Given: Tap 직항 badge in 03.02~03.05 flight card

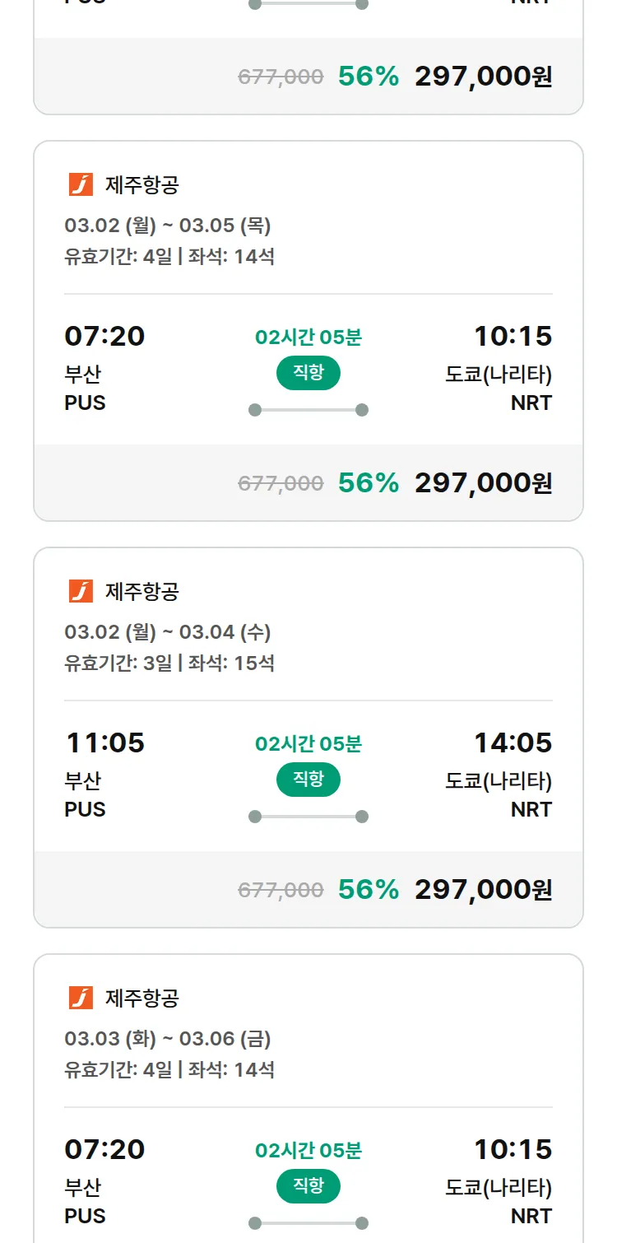Looking at the screenshot, I should 308,373.
